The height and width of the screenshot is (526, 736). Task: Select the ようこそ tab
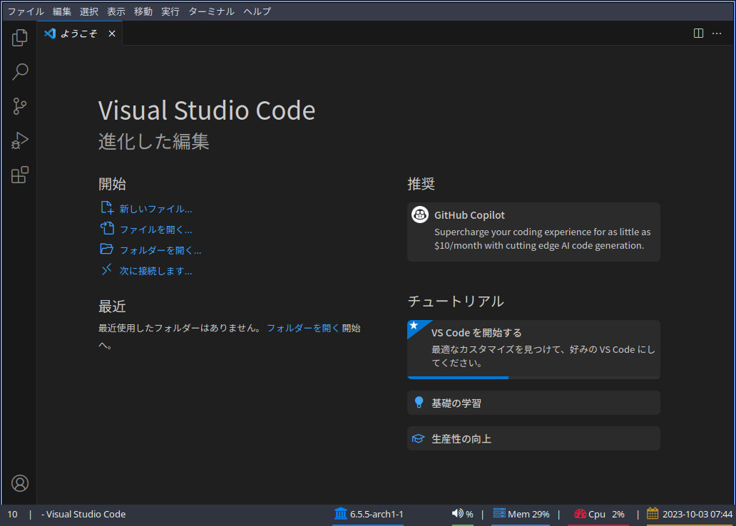[80, 33]
